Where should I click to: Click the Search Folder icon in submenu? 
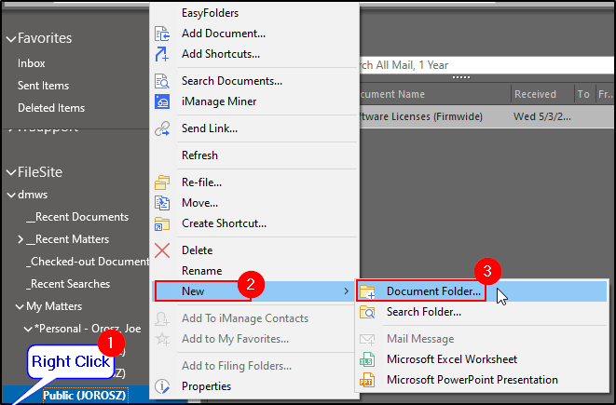(367, 313)
